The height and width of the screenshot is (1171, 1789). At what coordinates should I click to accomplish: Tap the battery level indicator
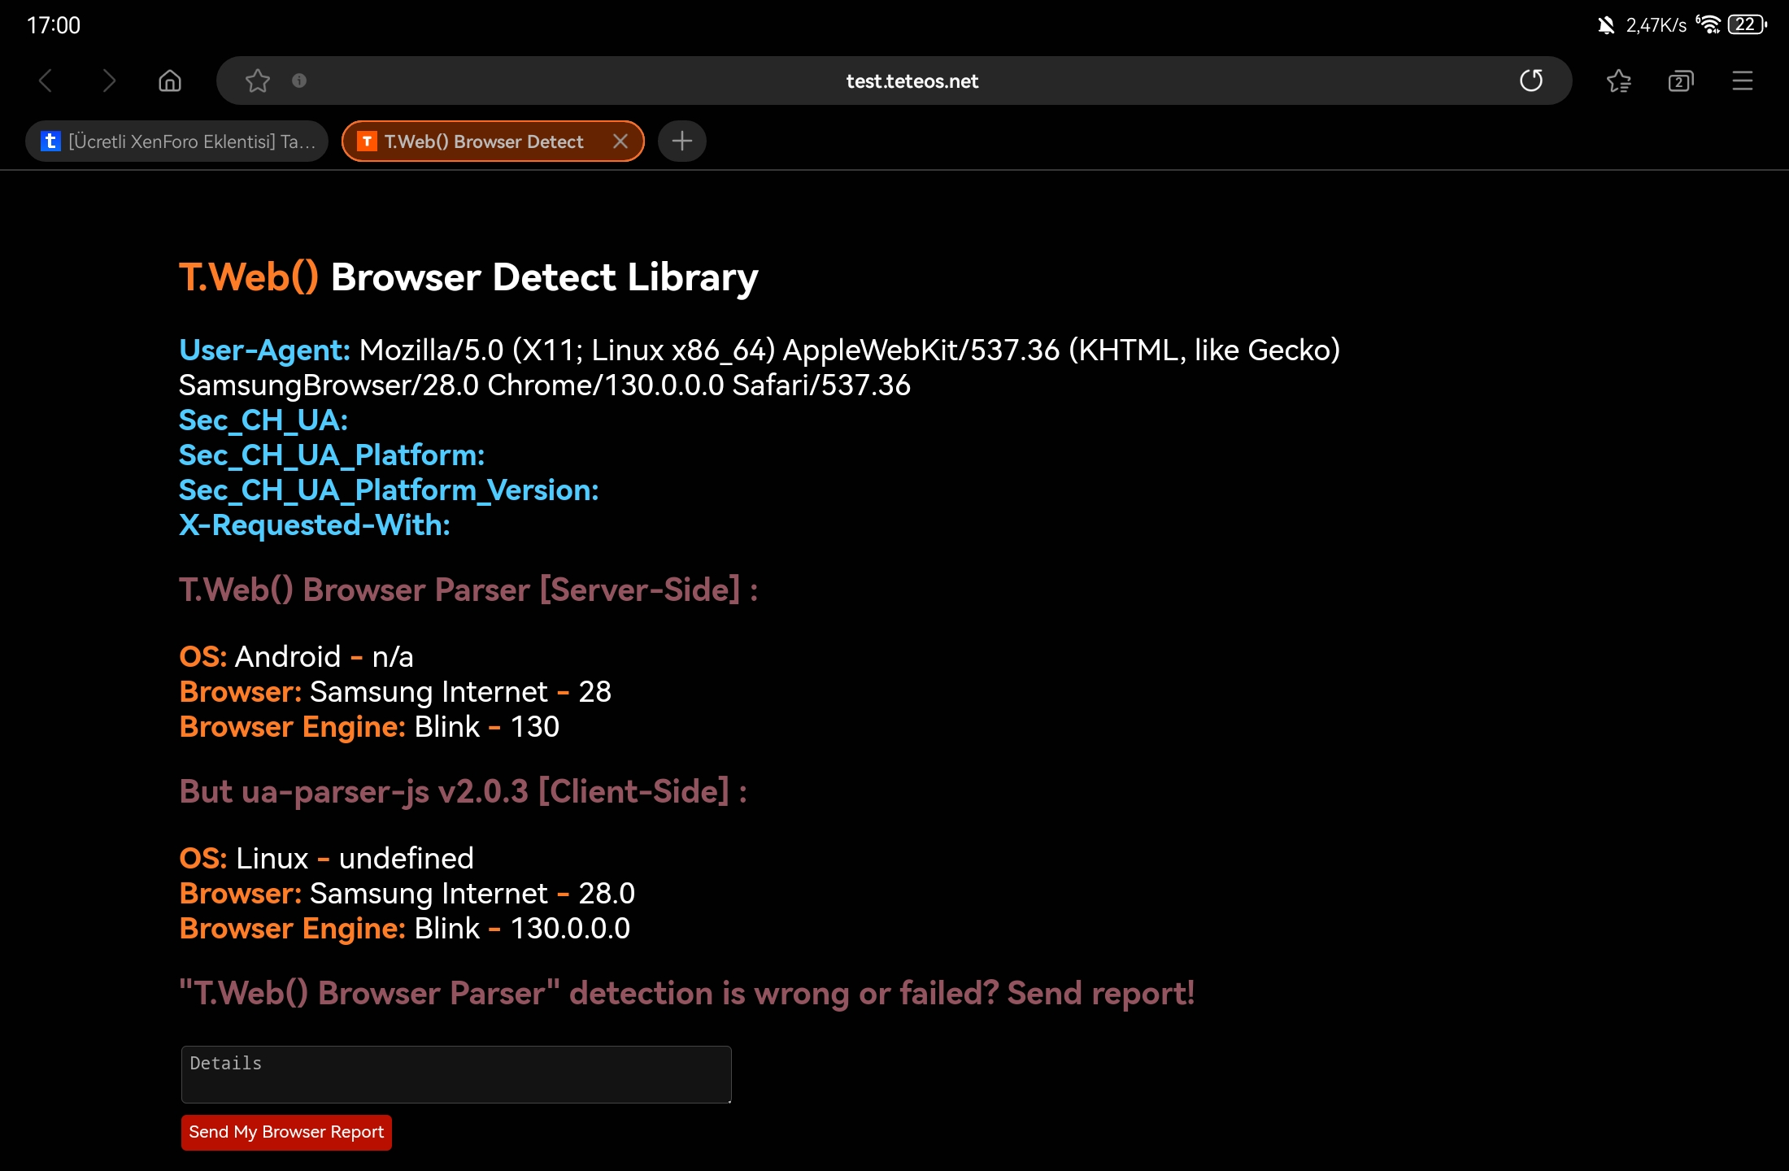click(x=1748, y=24)
